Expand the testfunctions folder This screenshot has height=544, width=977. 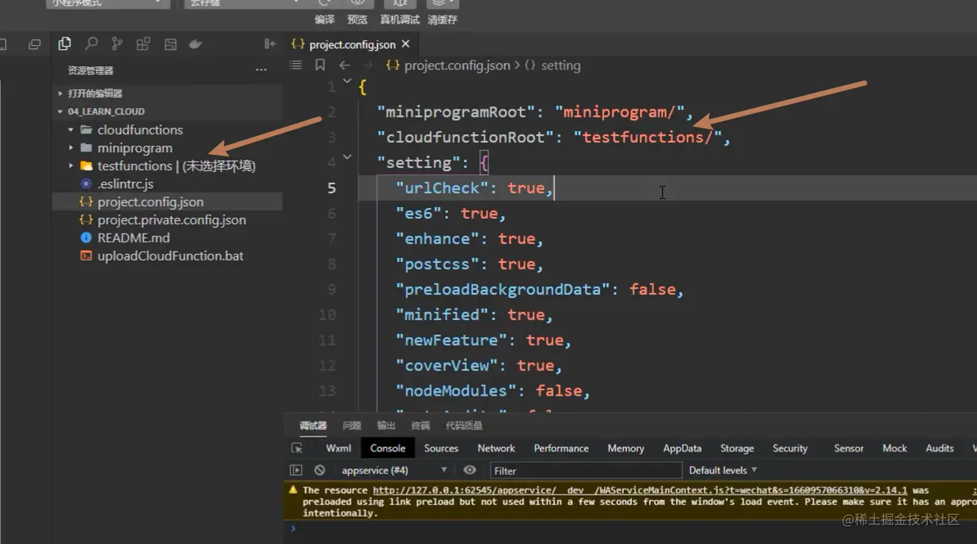tap(71, 166)
